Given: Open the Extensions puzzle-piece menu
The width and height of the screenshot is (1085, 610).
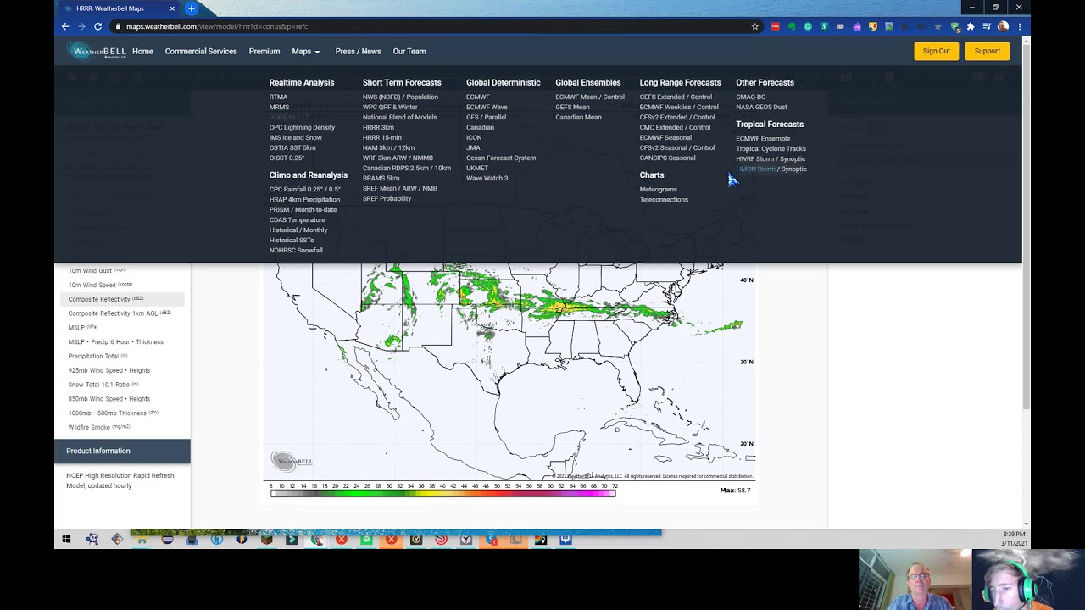Looking at the screenshot, I should tap(971, 26).
